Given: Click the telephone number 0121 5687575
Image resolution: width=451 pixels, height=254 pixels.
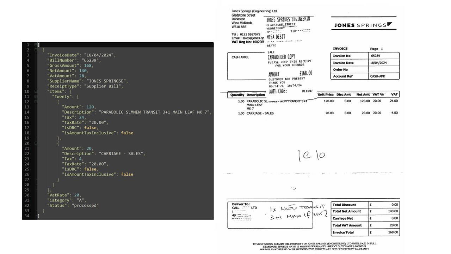Looking at the screenshot, I should [x=250, y=34].
